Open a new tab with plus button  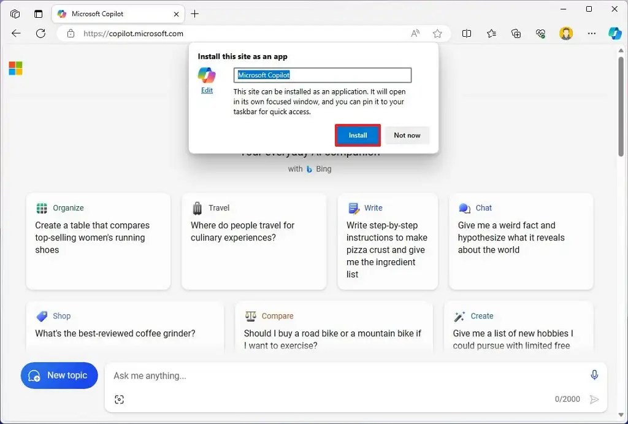coord(194,13)
